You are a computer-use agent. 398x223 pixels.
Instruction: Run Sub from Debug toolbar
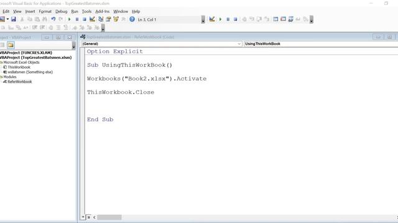pyautogui.click(x=220, y=19)
